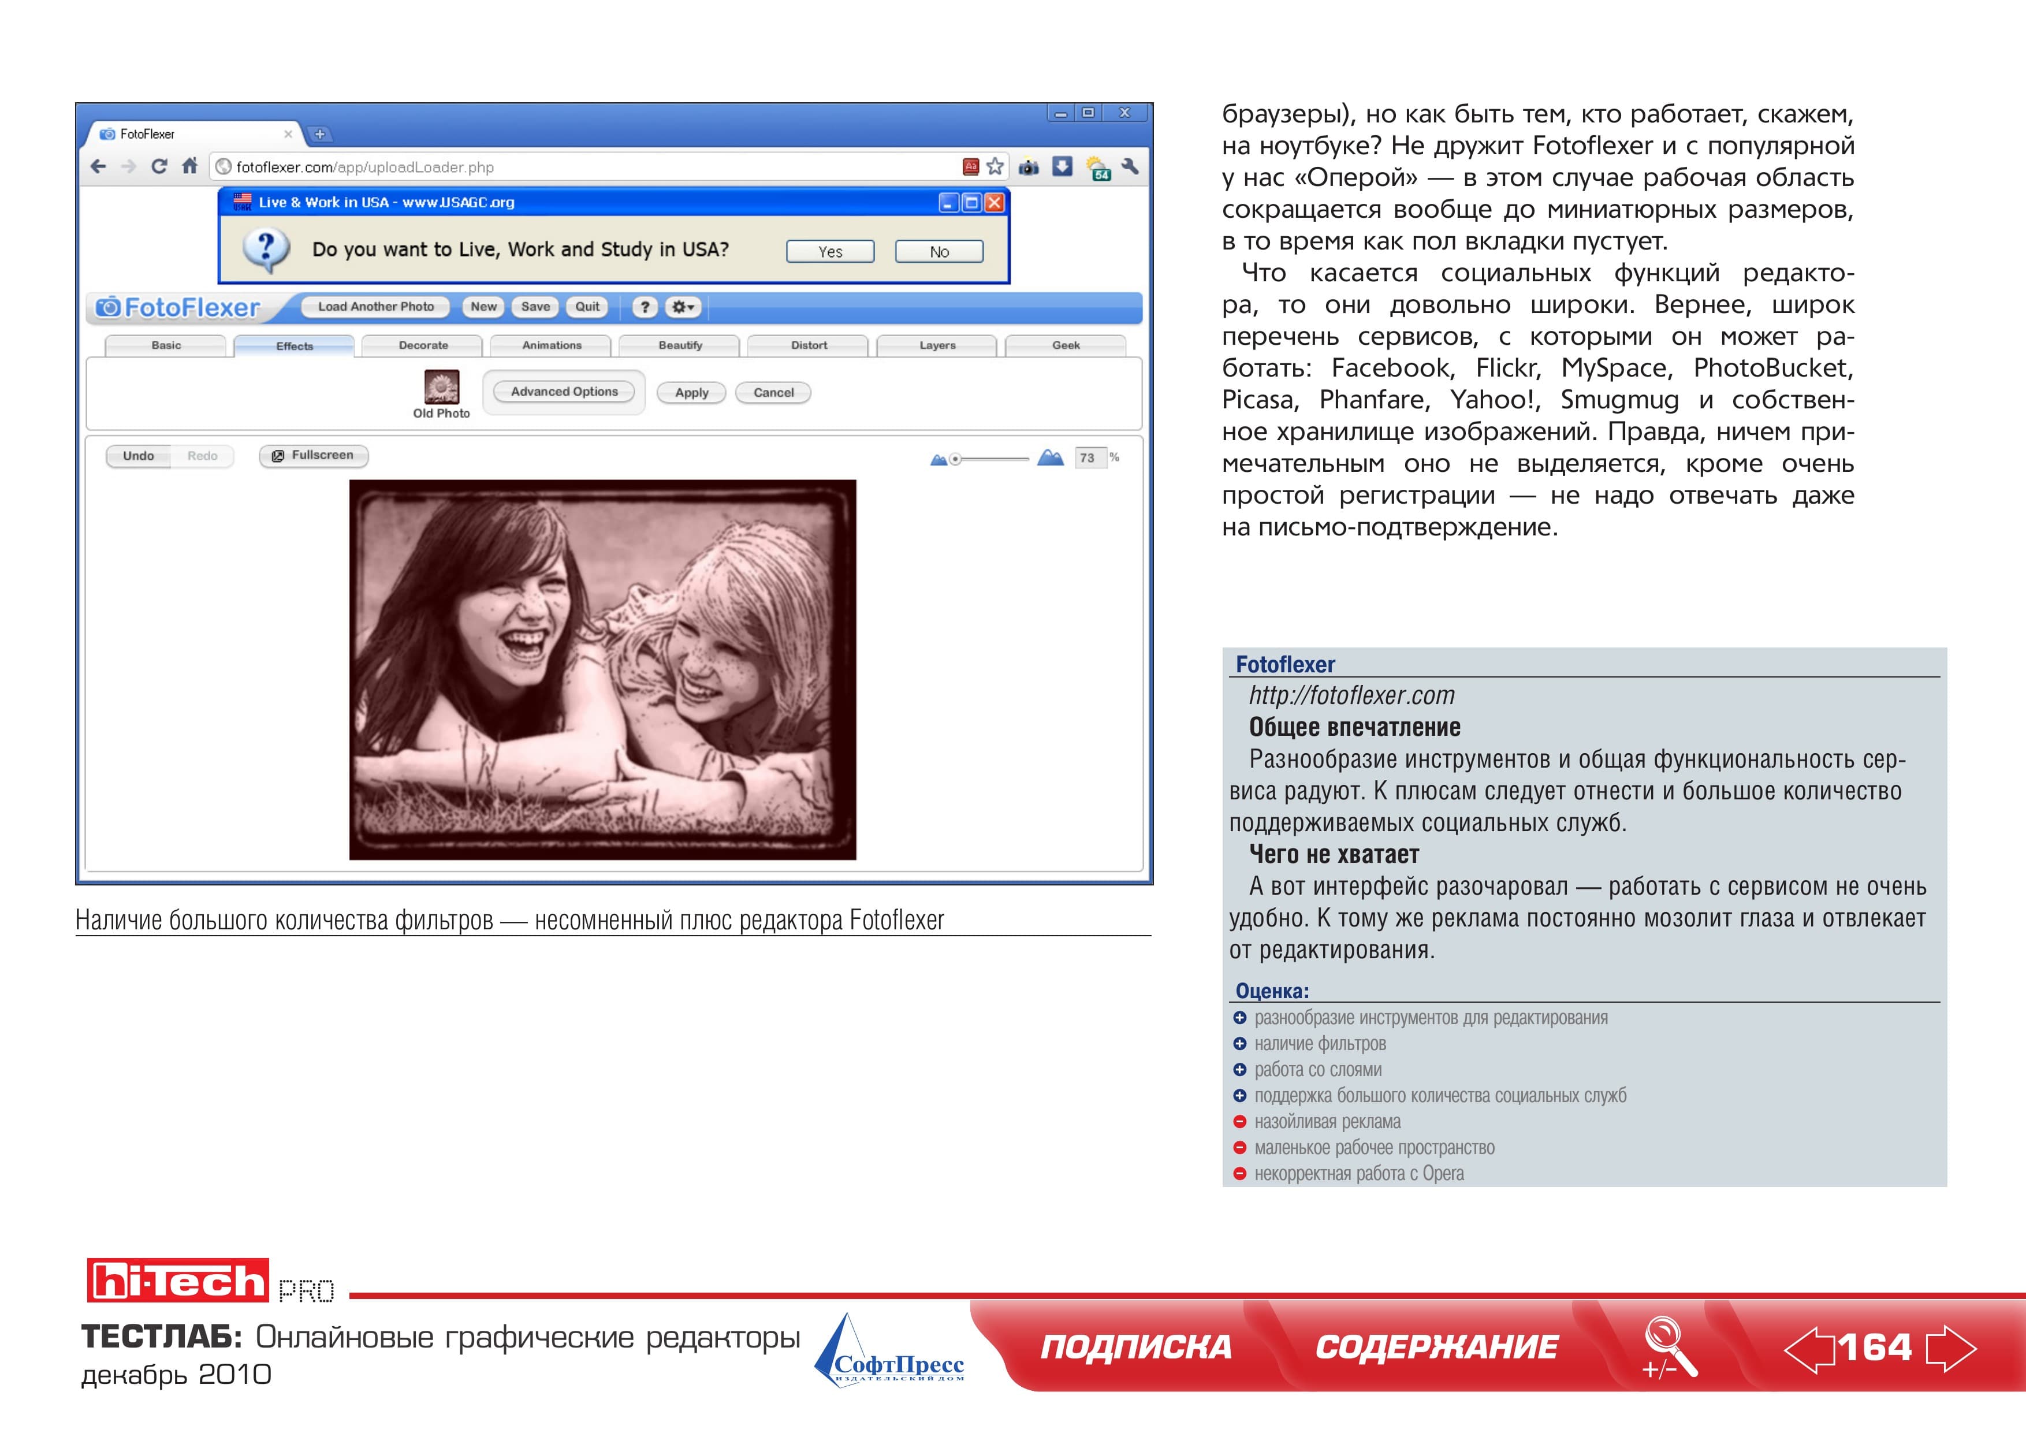Open the Animations tab
This screenshot has height=1433, width=2026.
[x=552, y=345]
